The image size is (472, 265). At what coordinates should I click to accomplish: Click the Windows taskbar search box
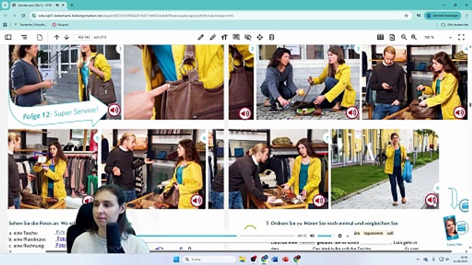[x=209, y=259]
